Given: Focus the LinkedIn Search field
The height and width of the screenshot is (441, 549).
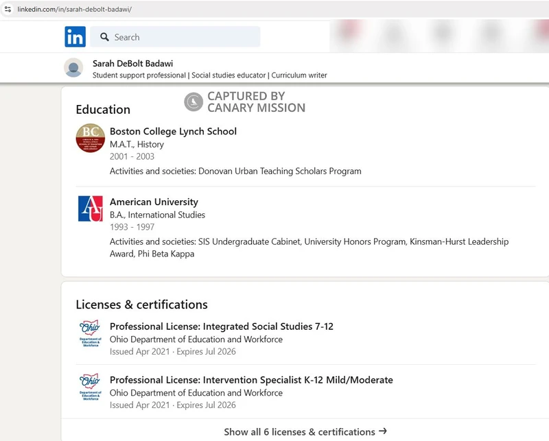Looking at the screenshot, I should [x=175, y=37].
